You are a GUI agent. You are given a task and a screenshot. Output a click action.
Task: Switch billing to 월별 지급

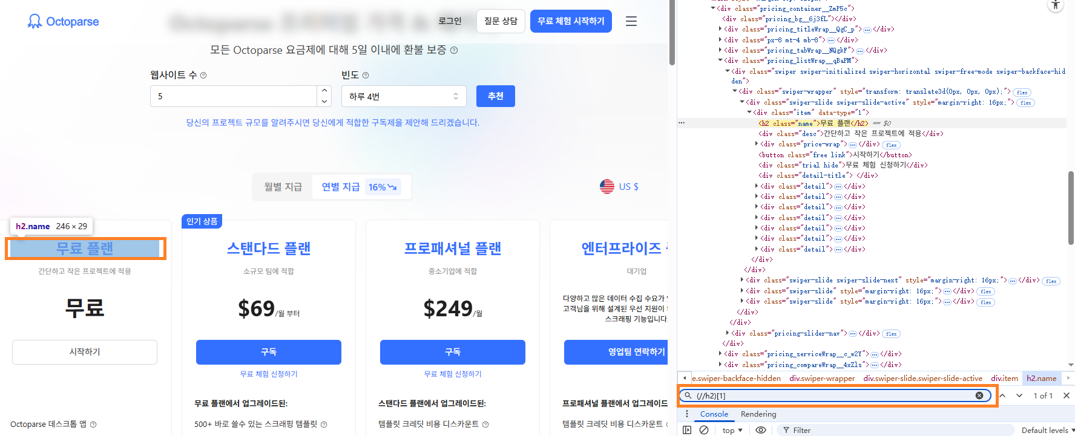pos(283,187)
